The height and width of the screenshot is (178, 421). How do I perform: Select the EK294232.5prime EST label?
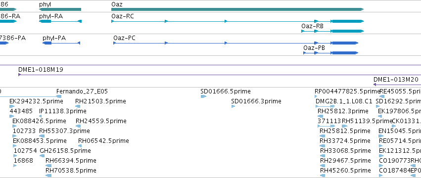36,101
